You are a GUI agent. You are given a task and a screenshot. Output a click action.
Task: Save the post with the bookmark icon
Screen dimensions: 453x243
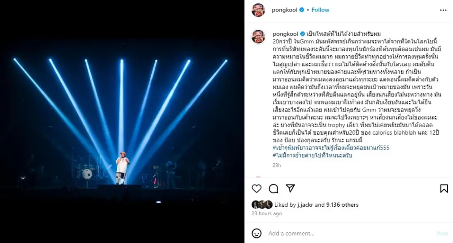coord(444,189)
